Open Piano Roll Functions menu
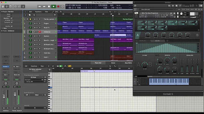Screen dimensions: 204x114 tap(35, 66)
